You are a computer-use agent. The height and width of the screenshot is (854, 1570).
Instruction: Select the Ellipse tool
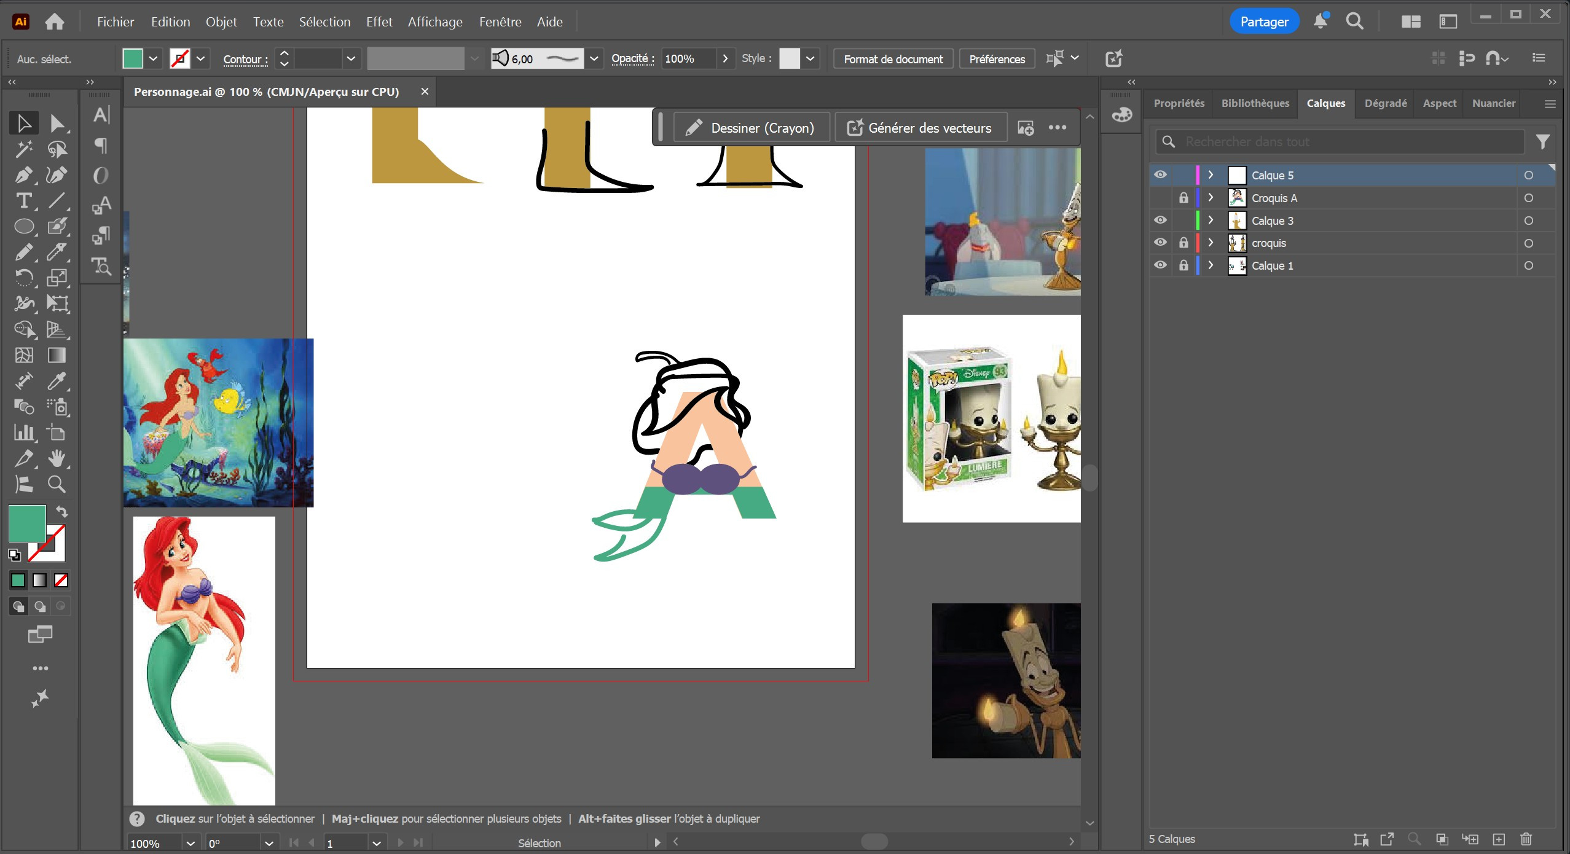[x=23, y=227]
